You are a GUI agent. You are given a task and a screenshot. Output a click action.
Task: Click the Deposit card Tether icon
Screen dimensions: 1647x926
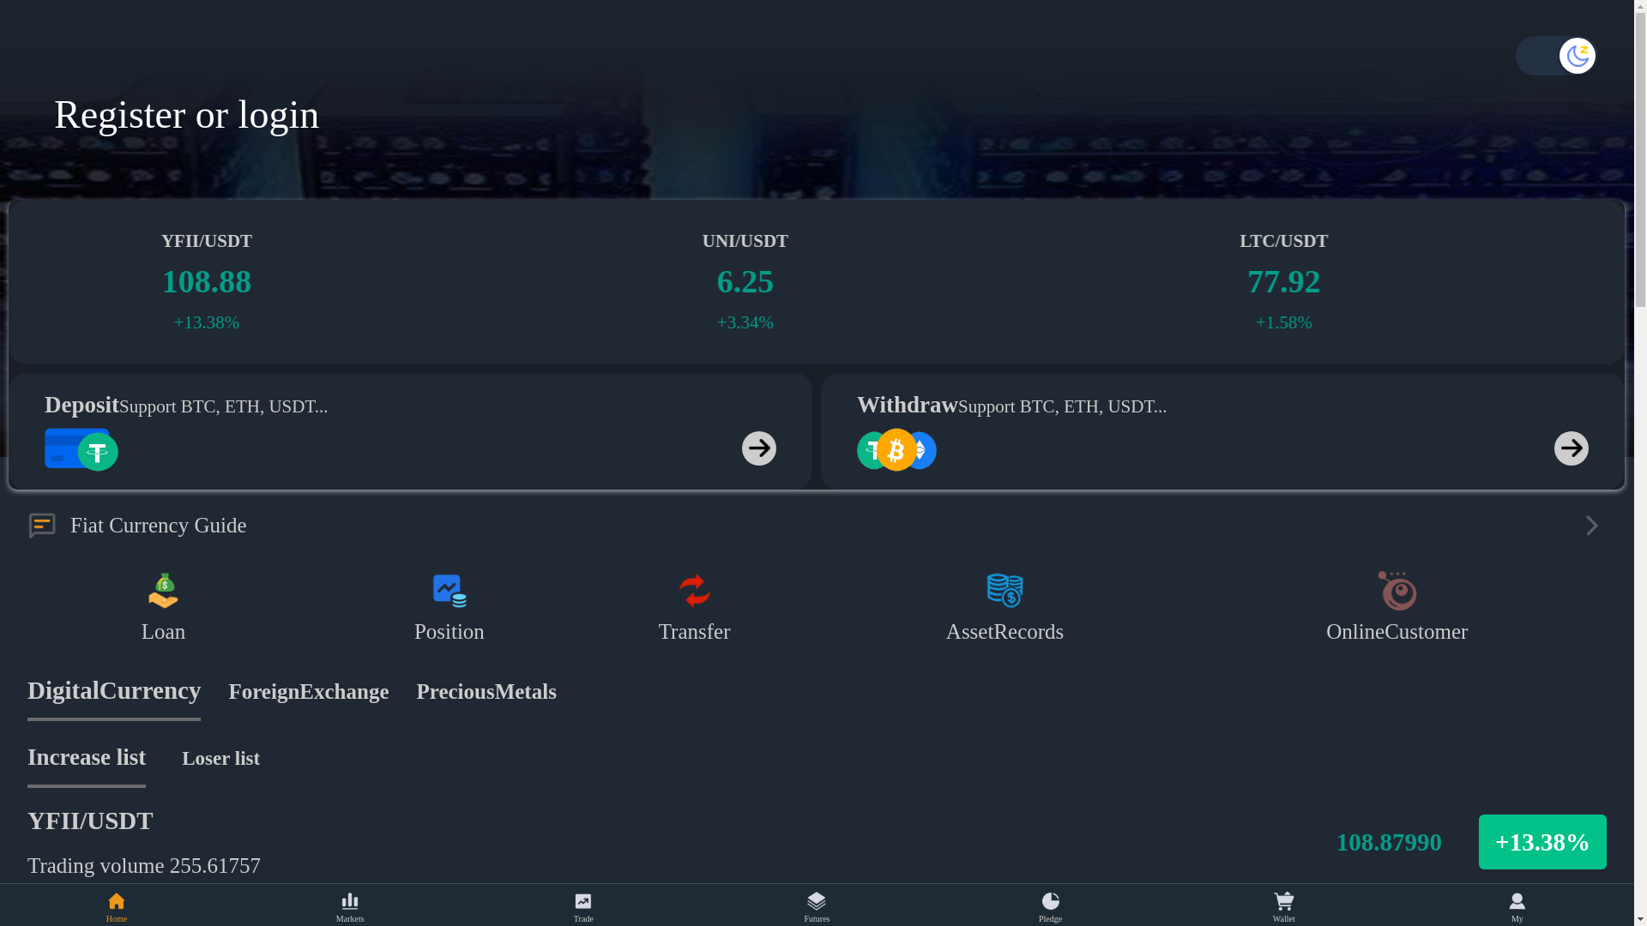[x=98, y=451]
